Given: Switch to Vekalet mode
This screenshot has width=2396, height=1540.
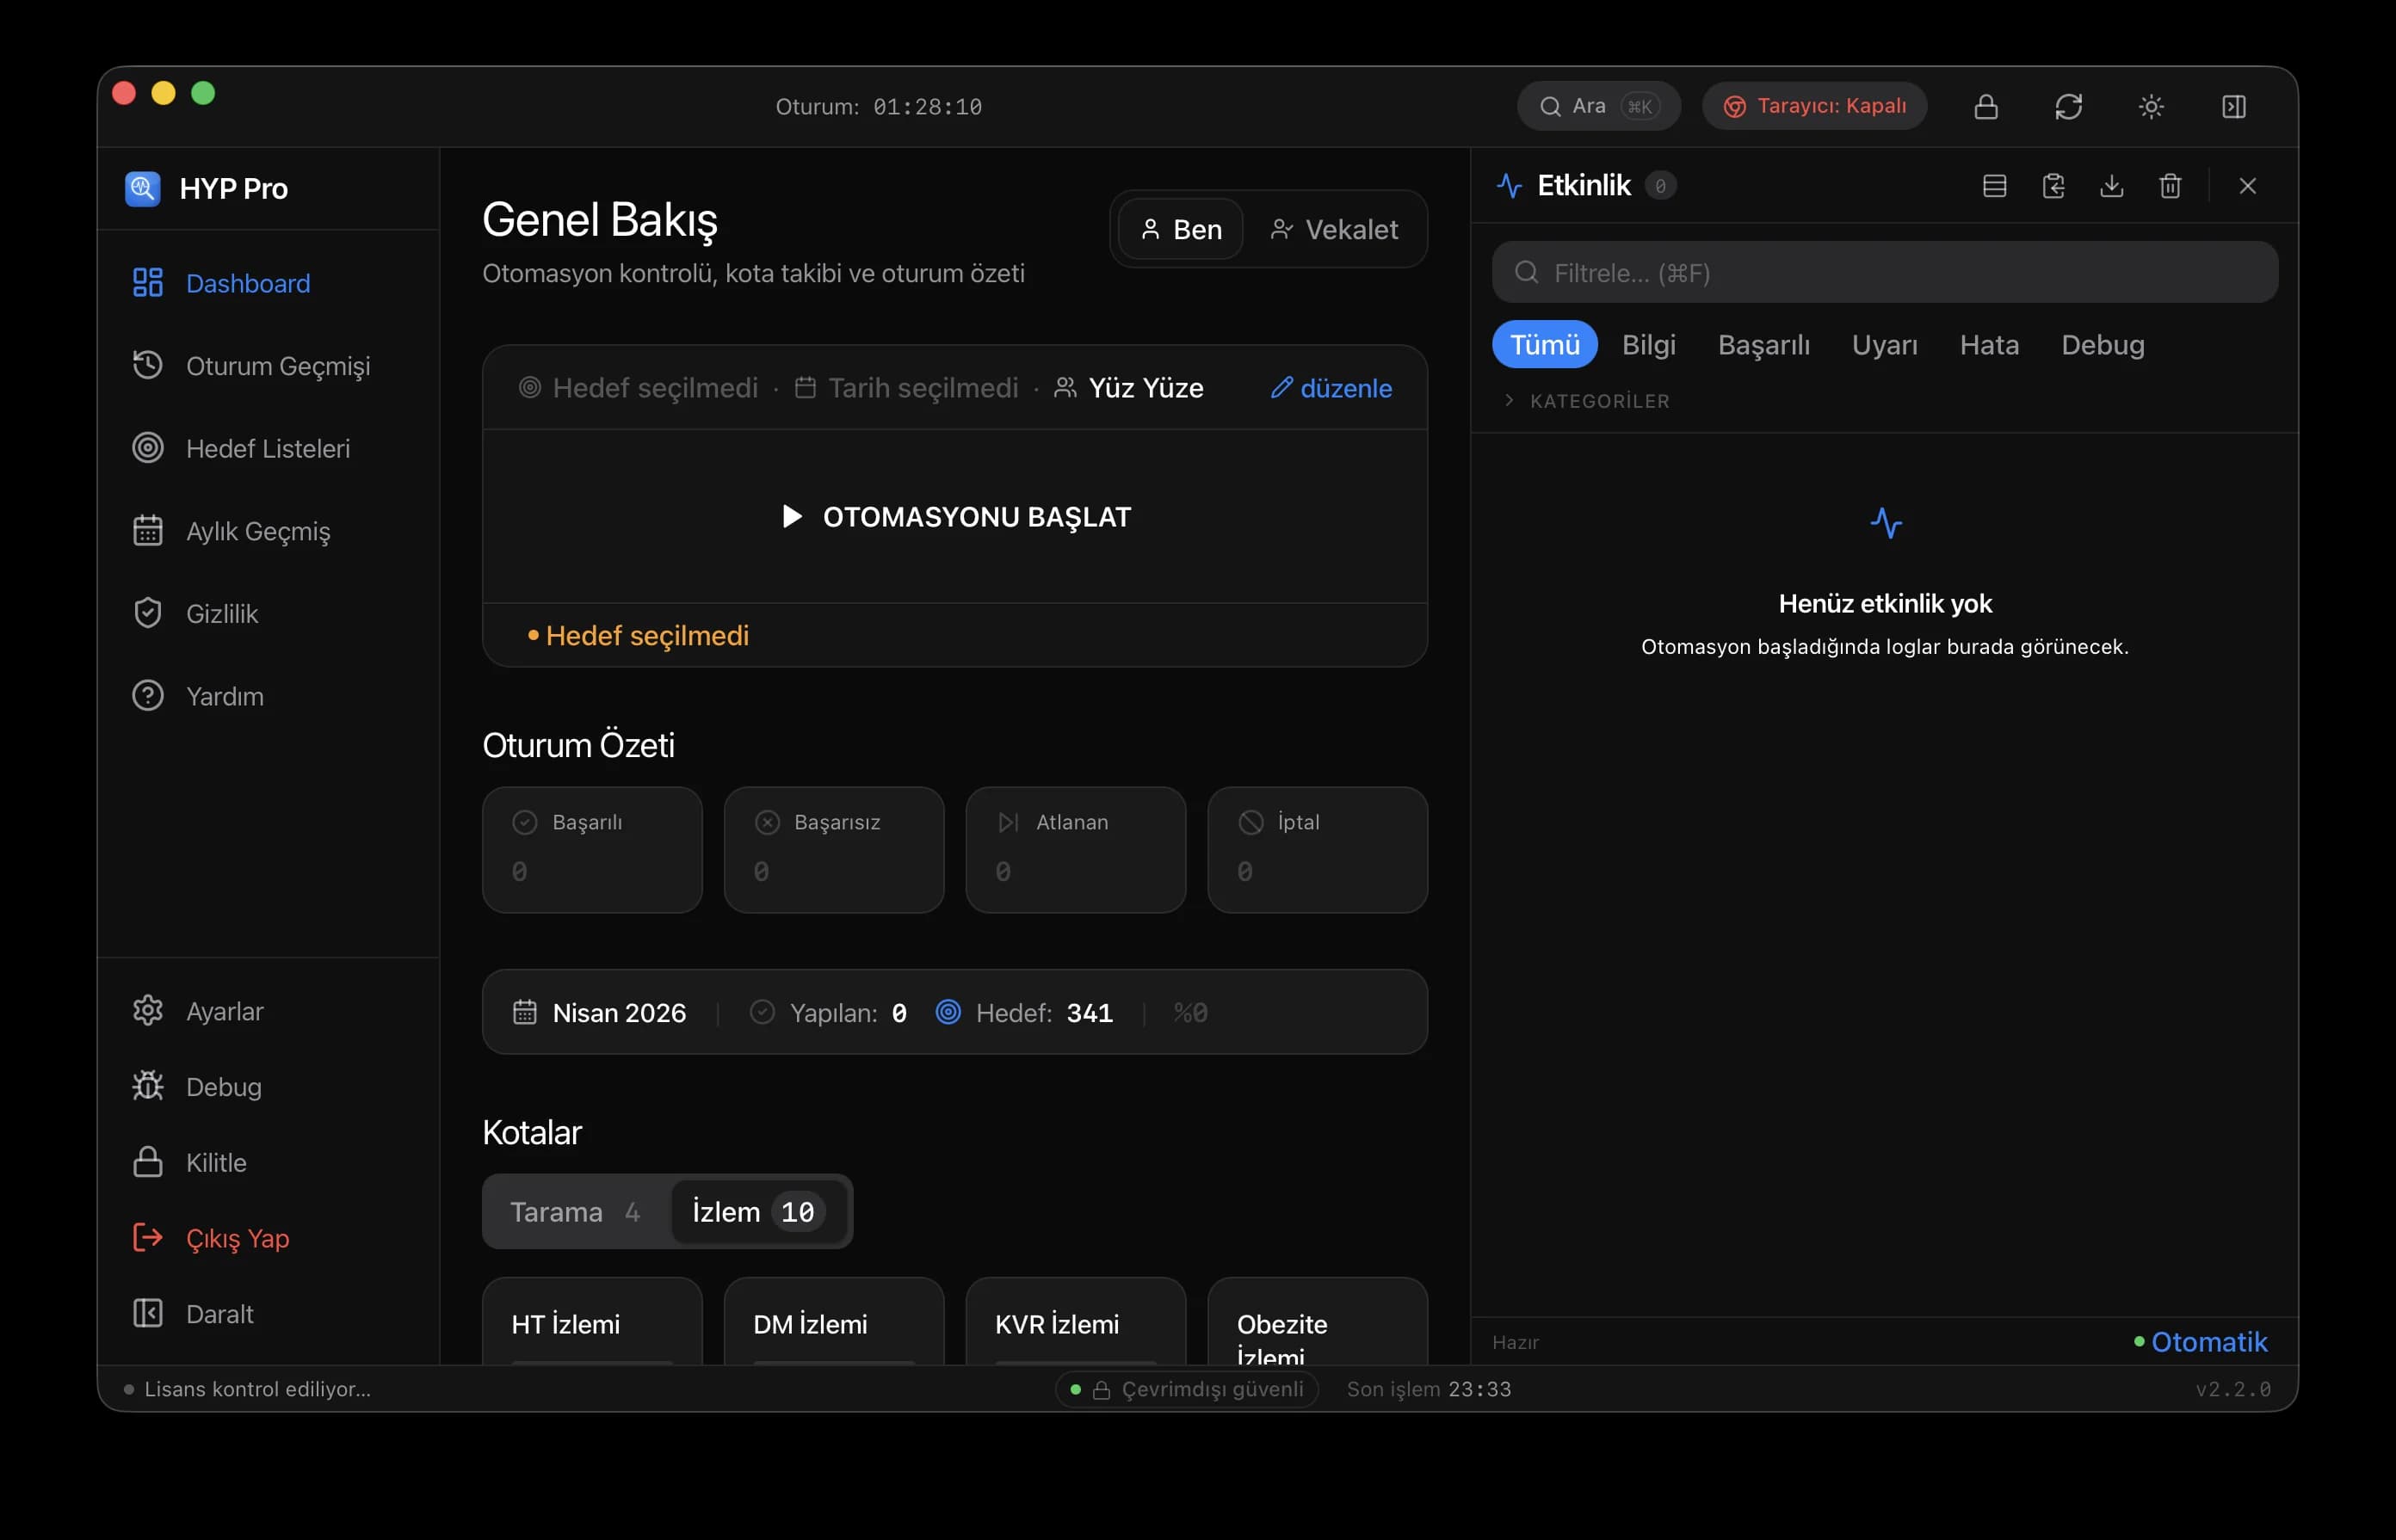Looking at the screenshot, I should pyautogui.click(x=1334, y=229).
